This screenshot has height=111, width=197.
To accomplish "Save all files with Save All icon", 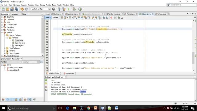I will 16,9.
